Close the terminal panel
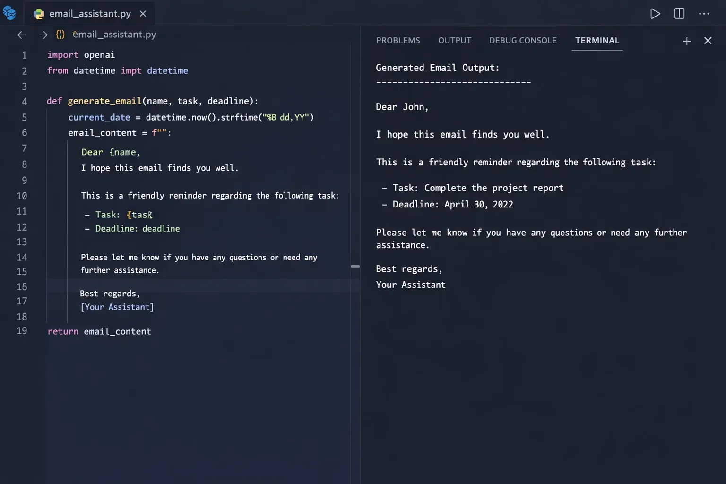The height and width of the screenshot is (484, 726). [708, 41]
